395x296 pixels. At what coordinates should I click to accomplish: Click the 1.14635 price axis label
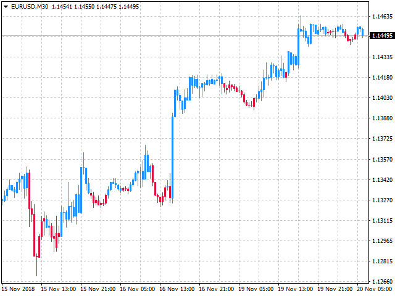(382, 17)
